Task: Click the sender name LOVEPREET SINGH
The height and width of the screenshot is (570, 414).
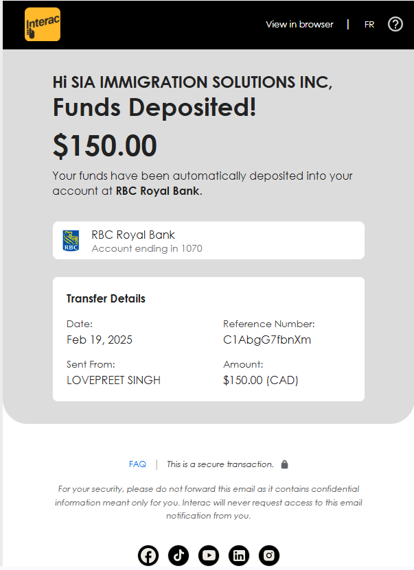Action: click(113, 380)
